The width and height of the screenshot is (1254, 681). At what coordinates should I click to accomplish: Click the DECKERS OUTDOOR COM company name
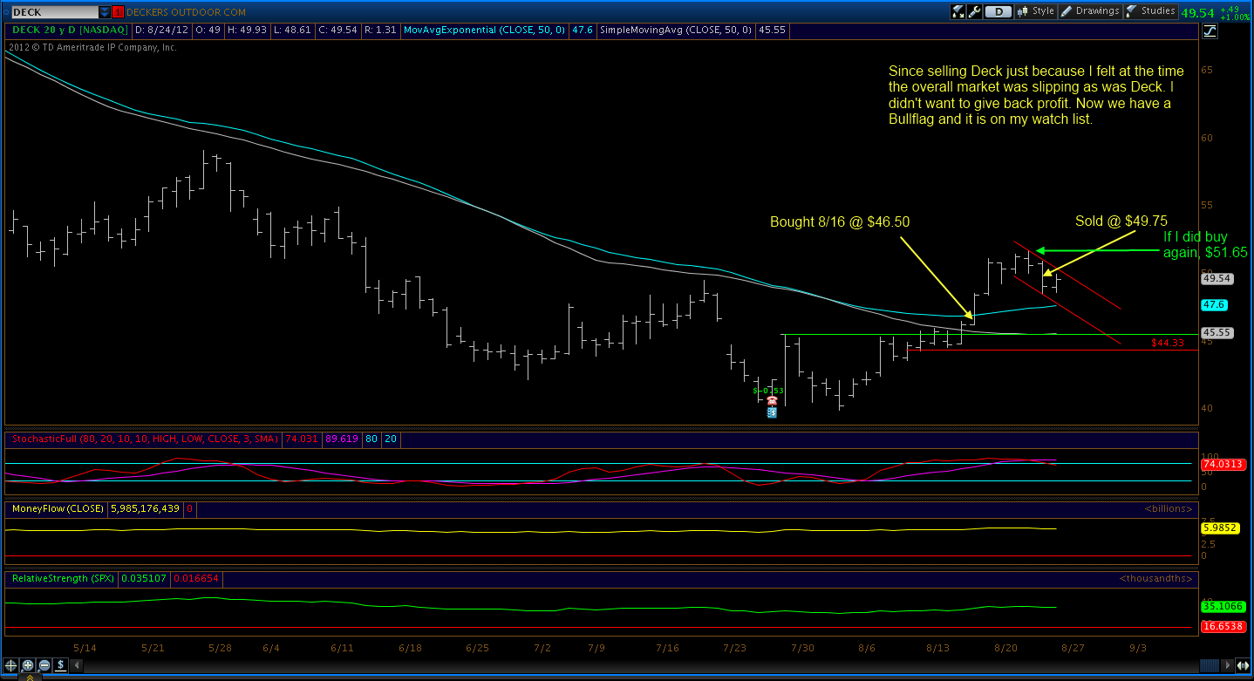187,12
